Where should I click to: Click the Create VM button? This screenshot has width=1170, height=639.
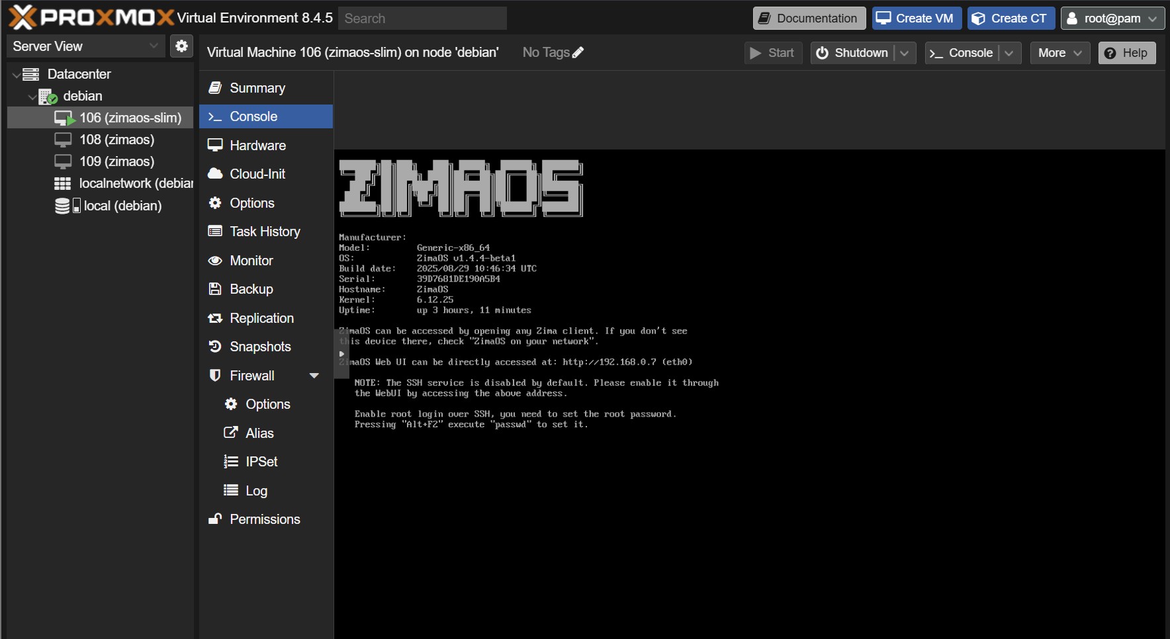915,19
